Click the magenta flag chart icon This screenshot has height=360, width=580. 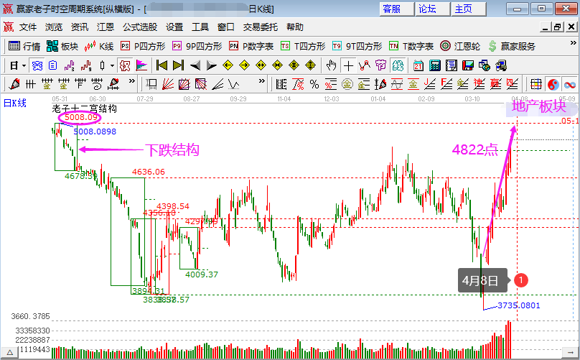coord(141,66)
